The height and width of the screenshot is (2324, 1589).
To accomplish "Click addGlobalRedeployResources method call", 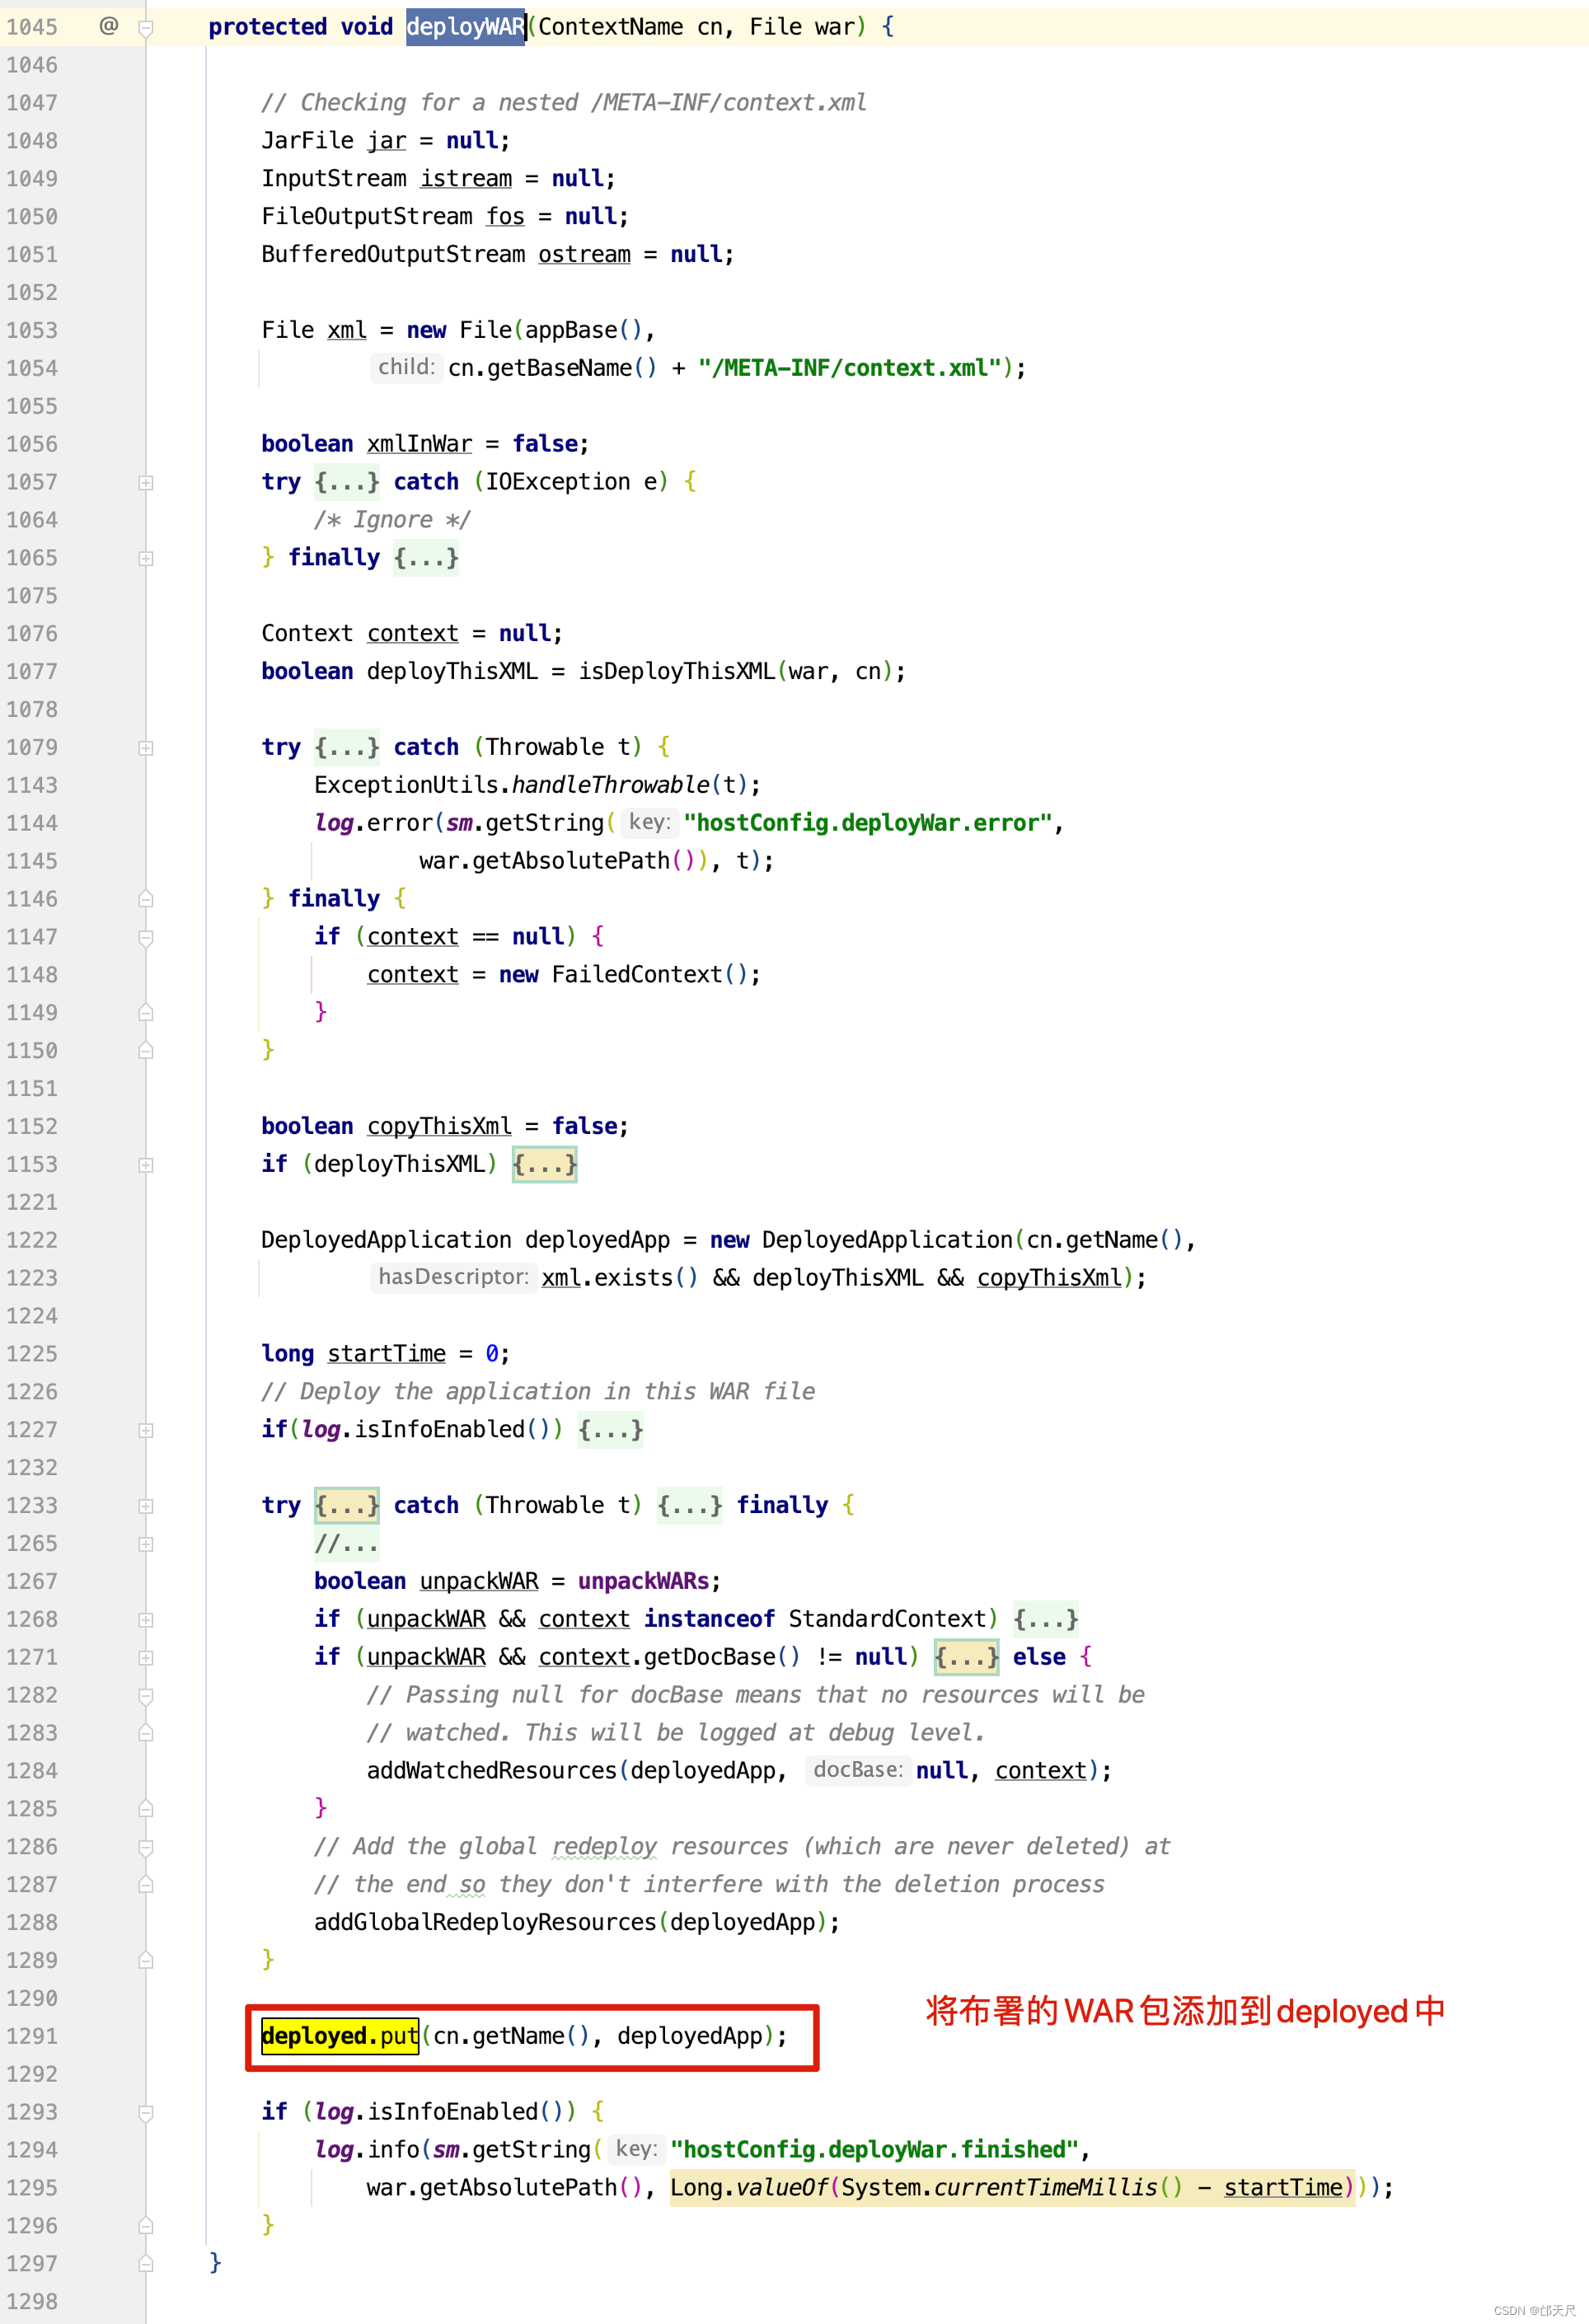I will (485, 1923).
